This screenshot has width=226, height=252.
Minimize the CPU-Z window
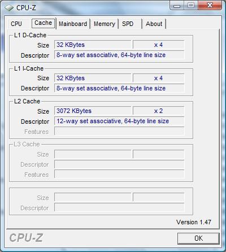(176, 6)
